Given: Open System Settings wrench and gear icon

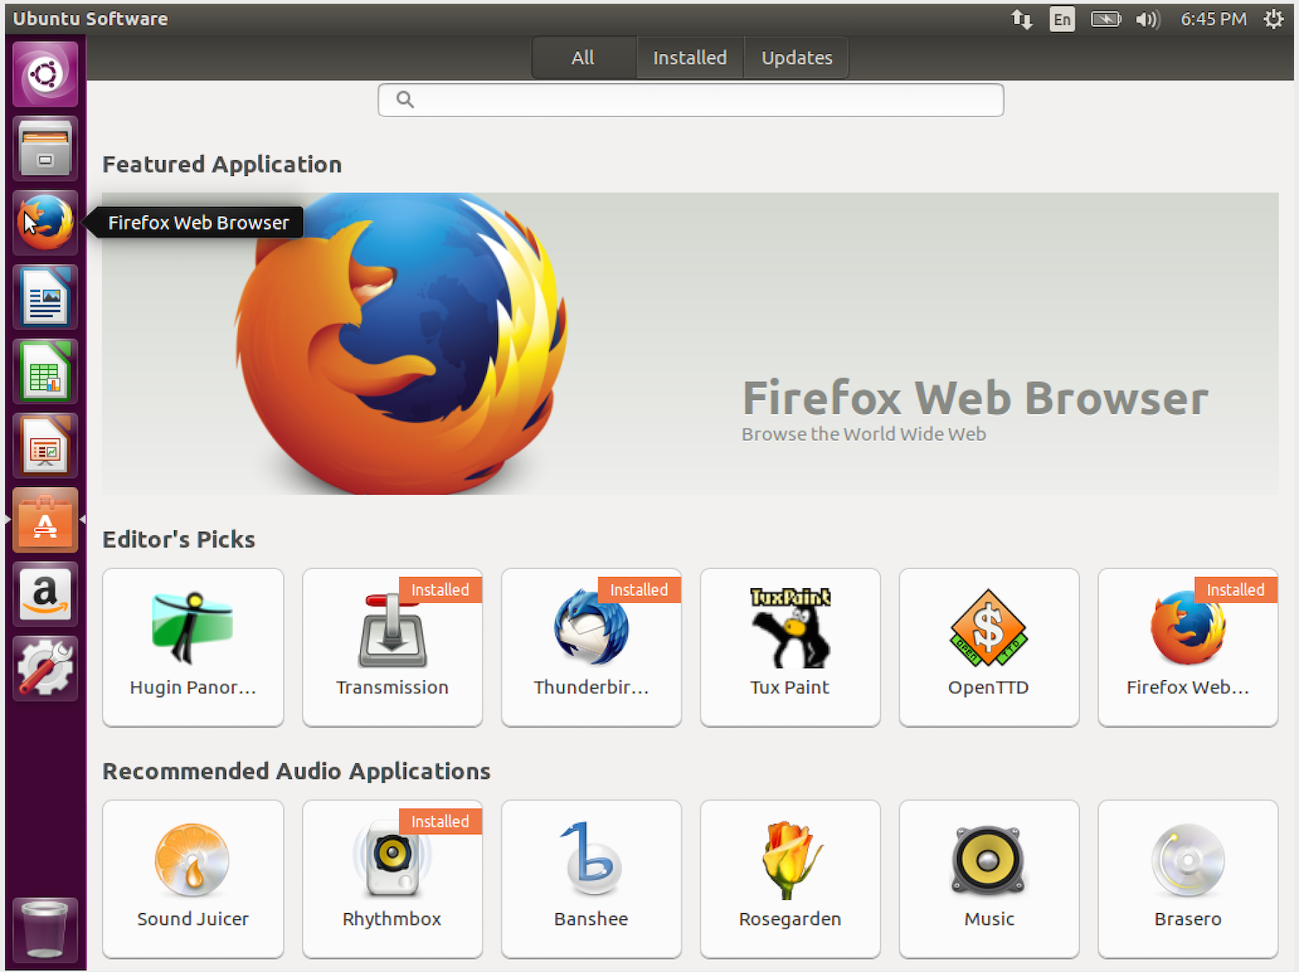Looking at the screenshot, I should tap(45, 669).
